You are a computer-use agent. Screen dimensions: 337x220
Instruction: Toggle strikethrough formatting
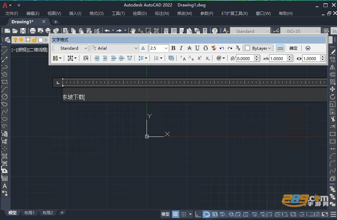189,48
